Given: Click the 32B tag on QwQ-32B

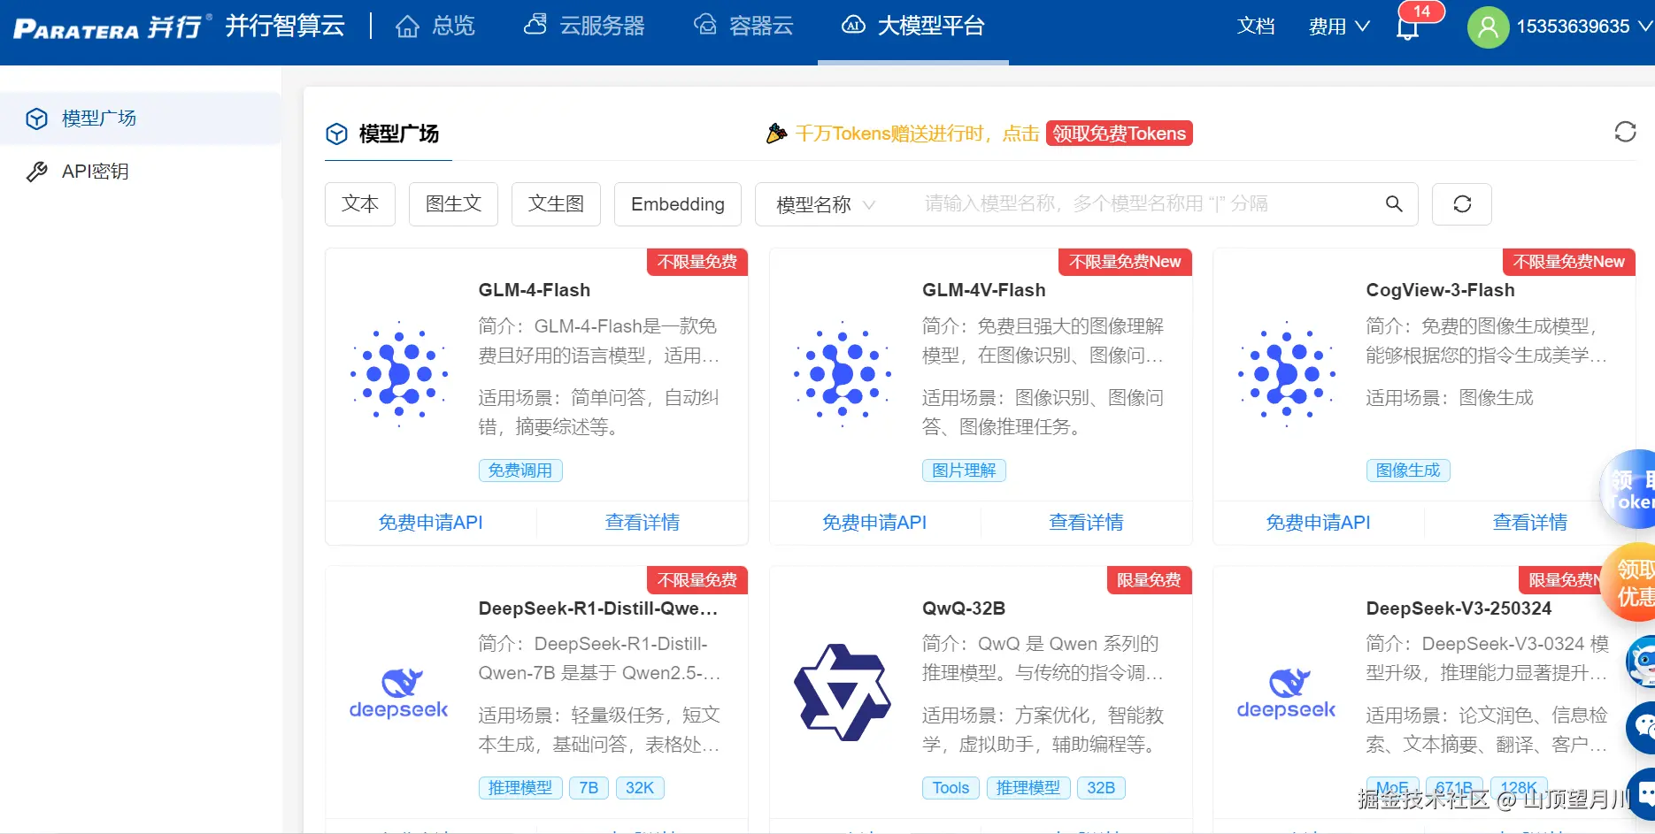Looking at the screenshot, I should tap(1101, 788).
